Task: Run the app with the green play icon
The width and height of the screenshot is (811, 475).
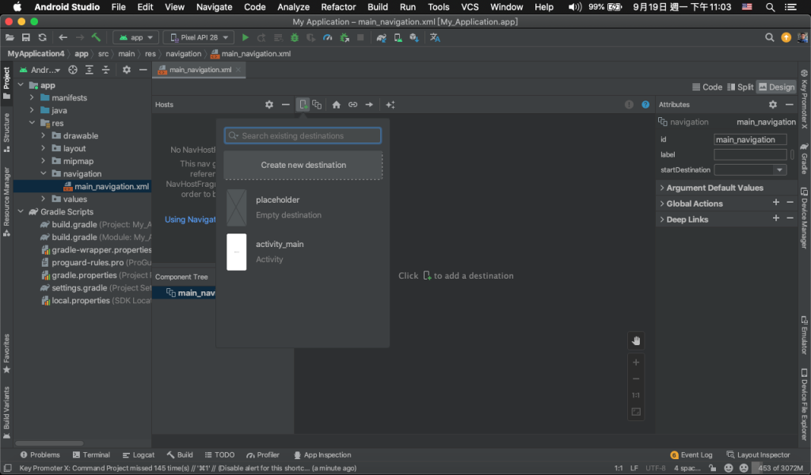Action: tap(246, 38)
